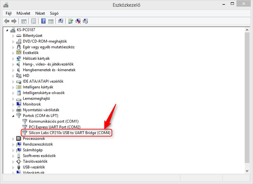Expand the USB-vezérlők category
The height and width of the screenshot is (184, 253).
click(13, 167)
